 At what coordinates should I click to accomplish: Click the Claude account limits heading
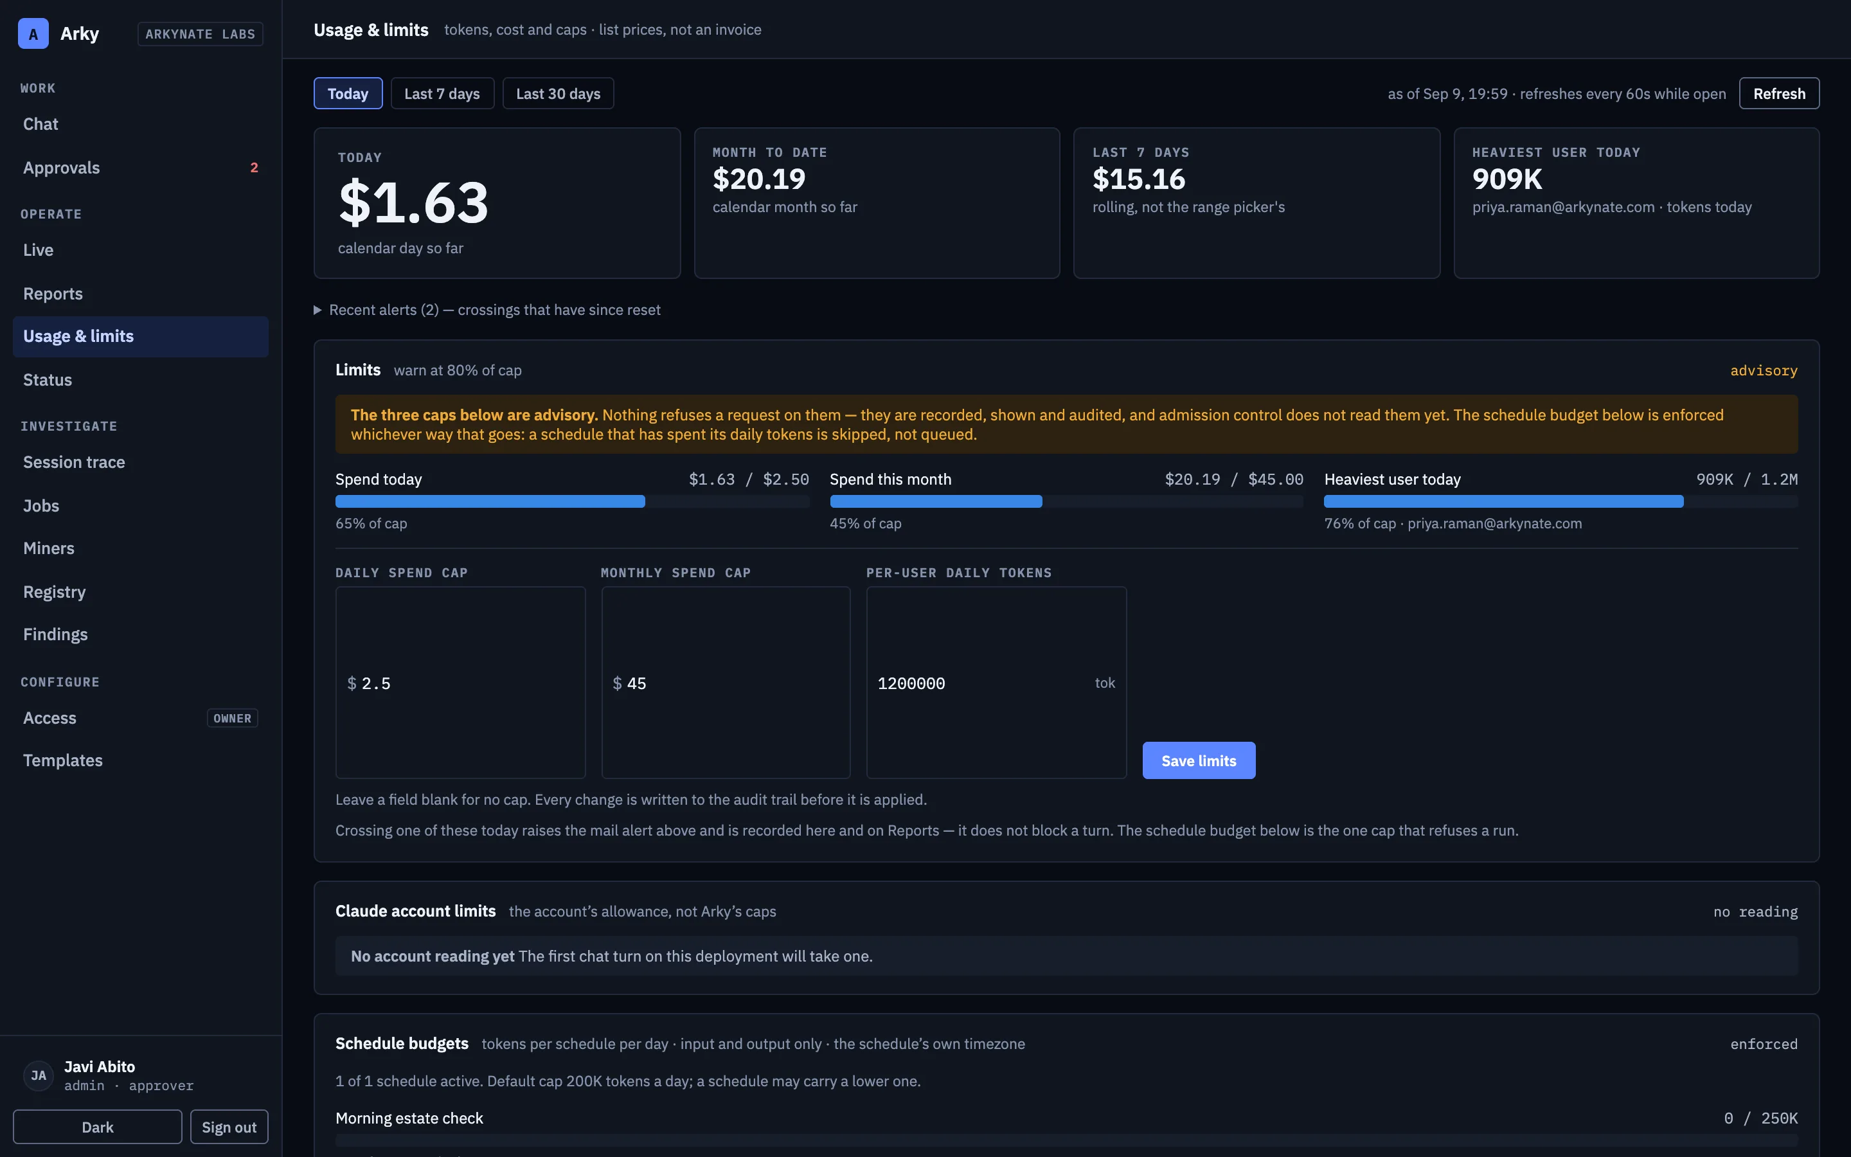click(x=415, y=911)
